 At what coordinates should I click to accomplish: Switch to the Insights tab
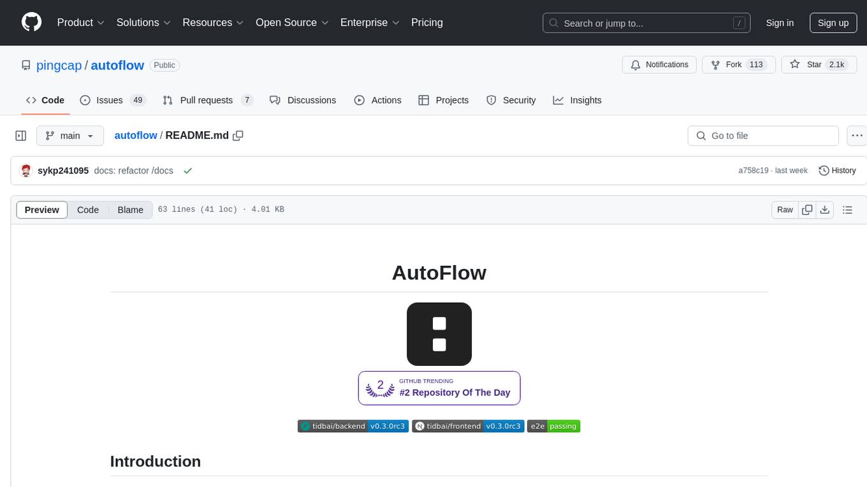[x=577, y=100]
